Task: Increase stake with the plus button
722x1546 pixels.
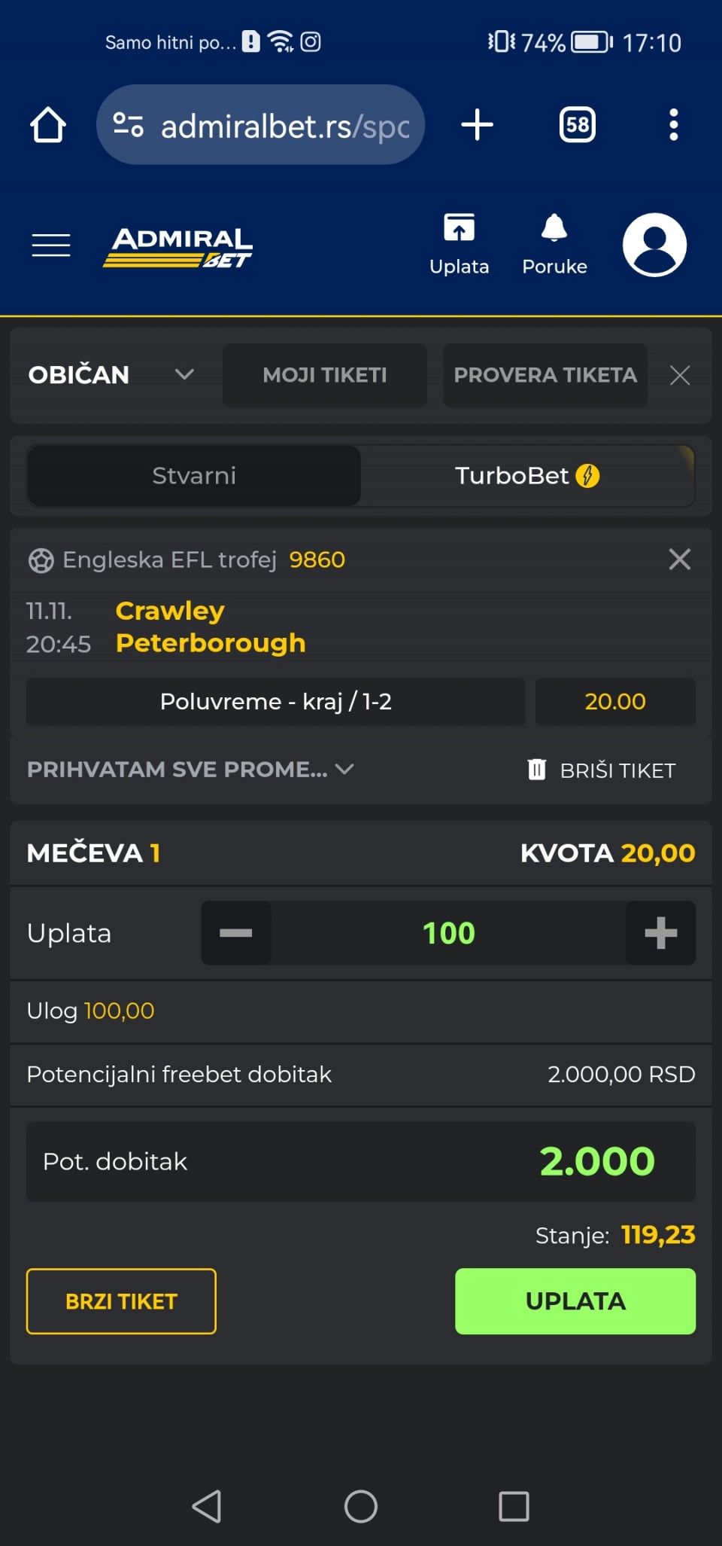Action: click(660, 933)
